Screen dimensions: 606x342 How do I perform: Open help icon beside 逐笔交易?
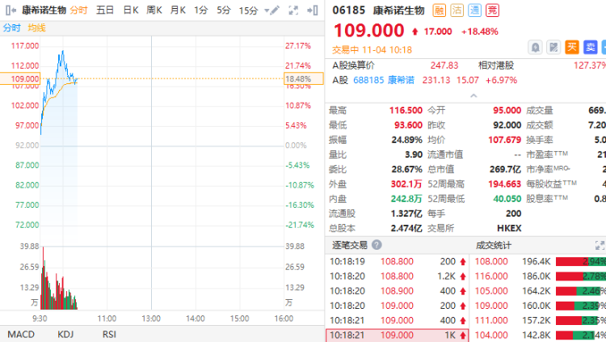tap(377, 245)
